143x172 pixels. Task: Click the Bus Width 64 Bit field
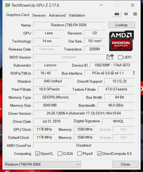119,97
